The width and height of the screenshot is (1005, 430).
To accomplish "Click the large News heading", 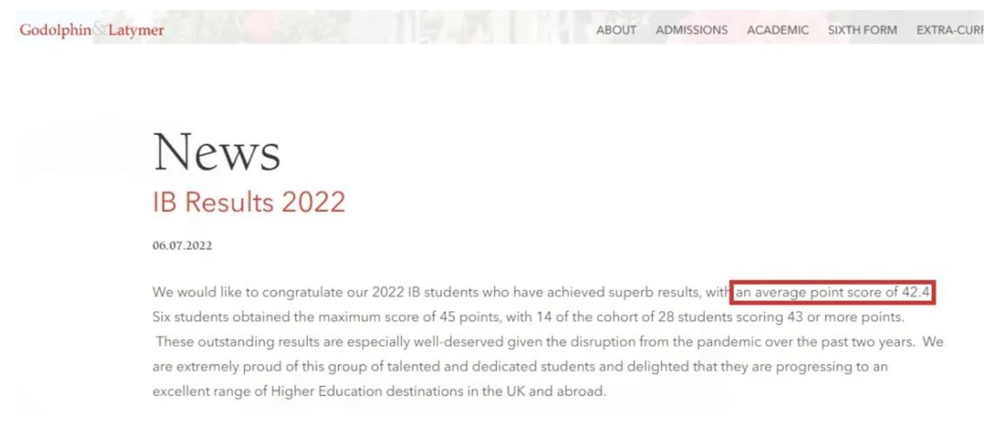I will (x=216, y=152).
